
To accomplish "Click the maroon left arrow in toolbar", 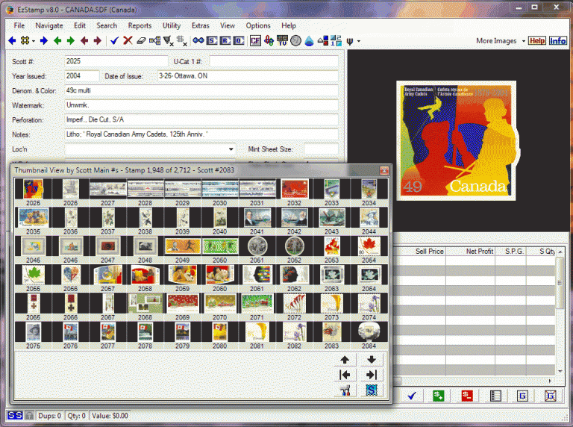I will click(84, 40).
